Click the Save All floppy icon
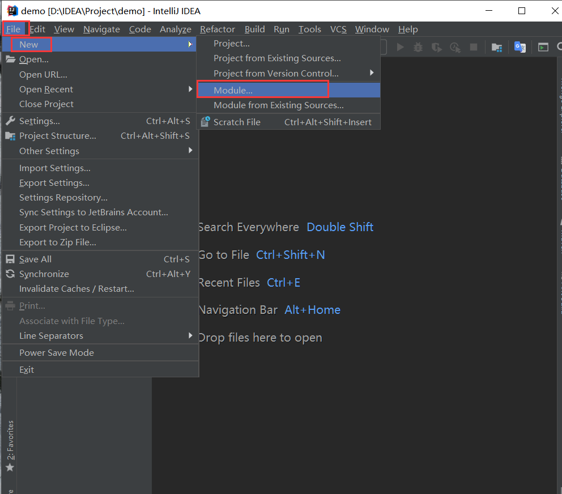The height and width of the screenshot is (494, 562). (10, 259)
